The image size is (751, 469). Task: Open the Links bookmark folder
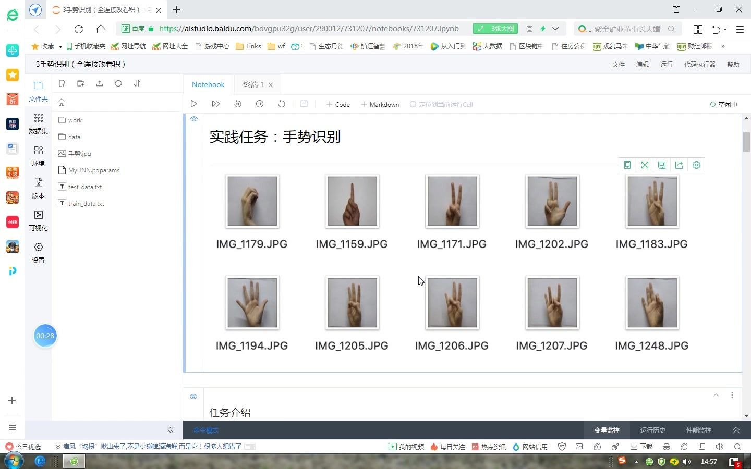pyautogui.click(x=248, y=46)
